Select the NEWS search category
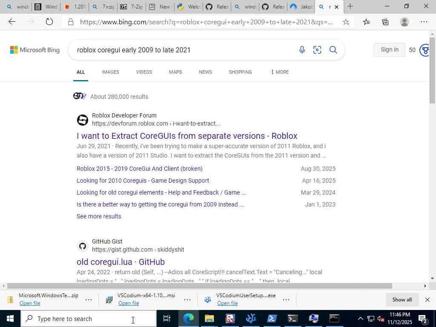Viewport: 436px width, 327px height. point(206,72)
